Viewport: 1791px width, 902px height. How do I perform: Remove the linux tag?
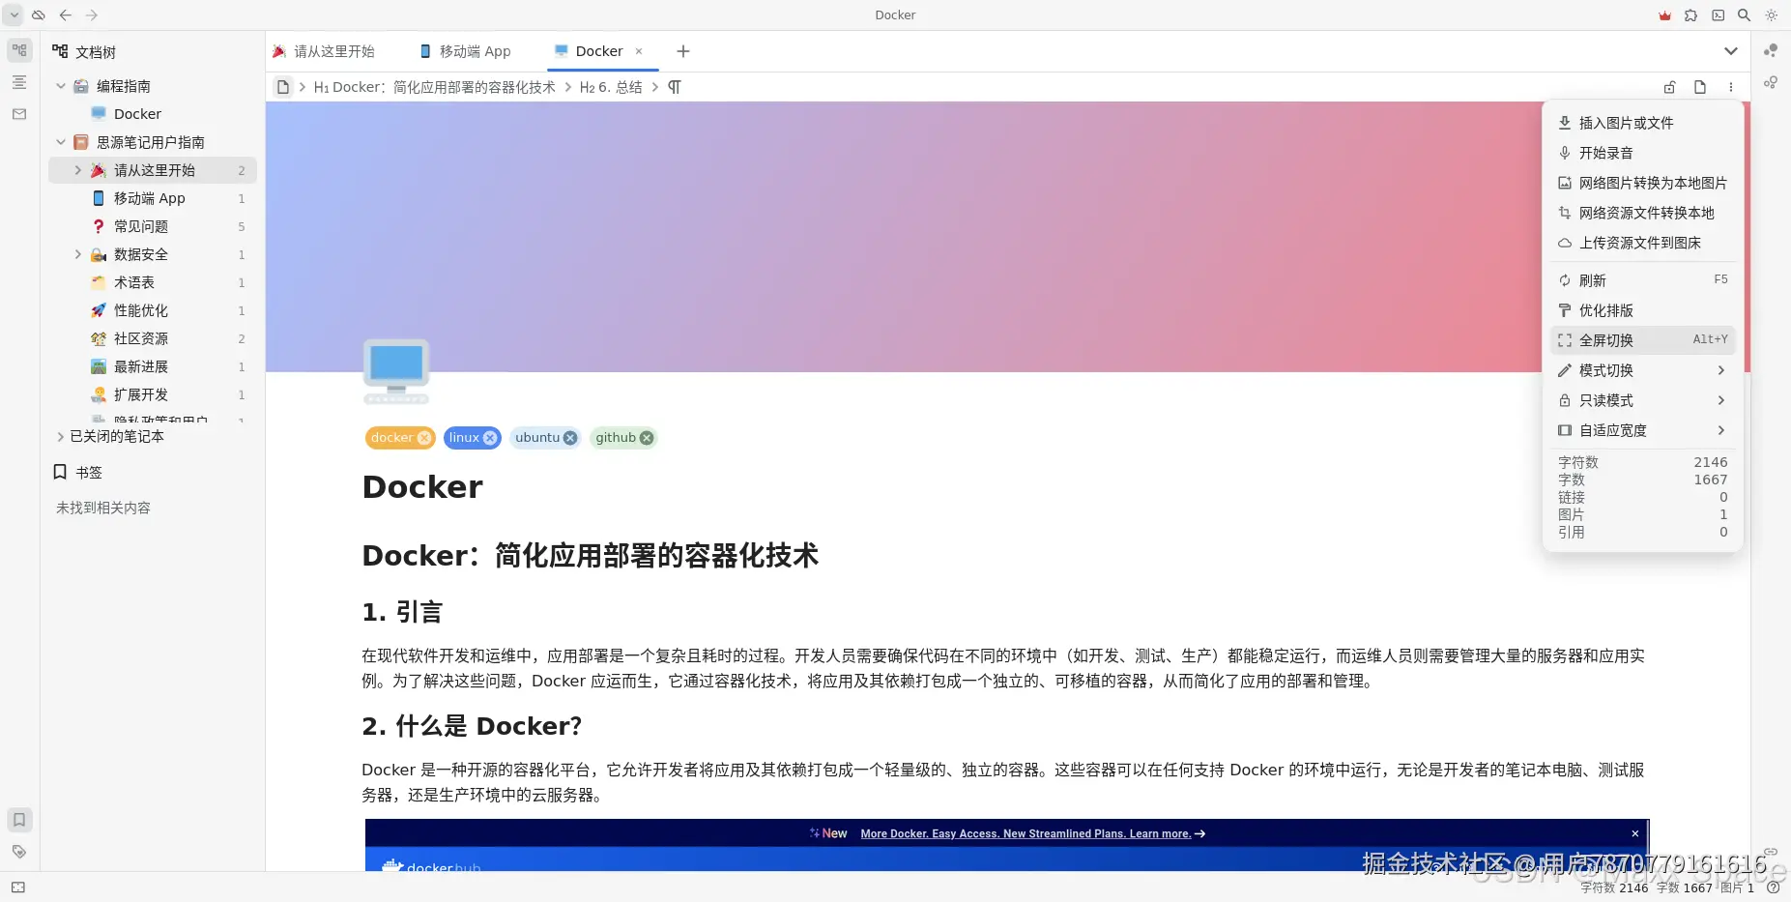coord(490,438)
